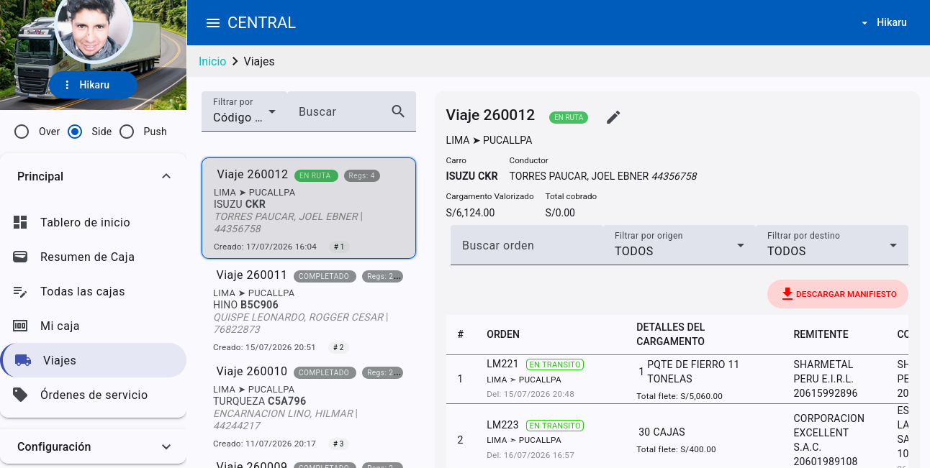This screenshot has height=468, width=930.
Task: Click the three-dot icon on Hikaru chip
Action: click(x=67, y=85)
